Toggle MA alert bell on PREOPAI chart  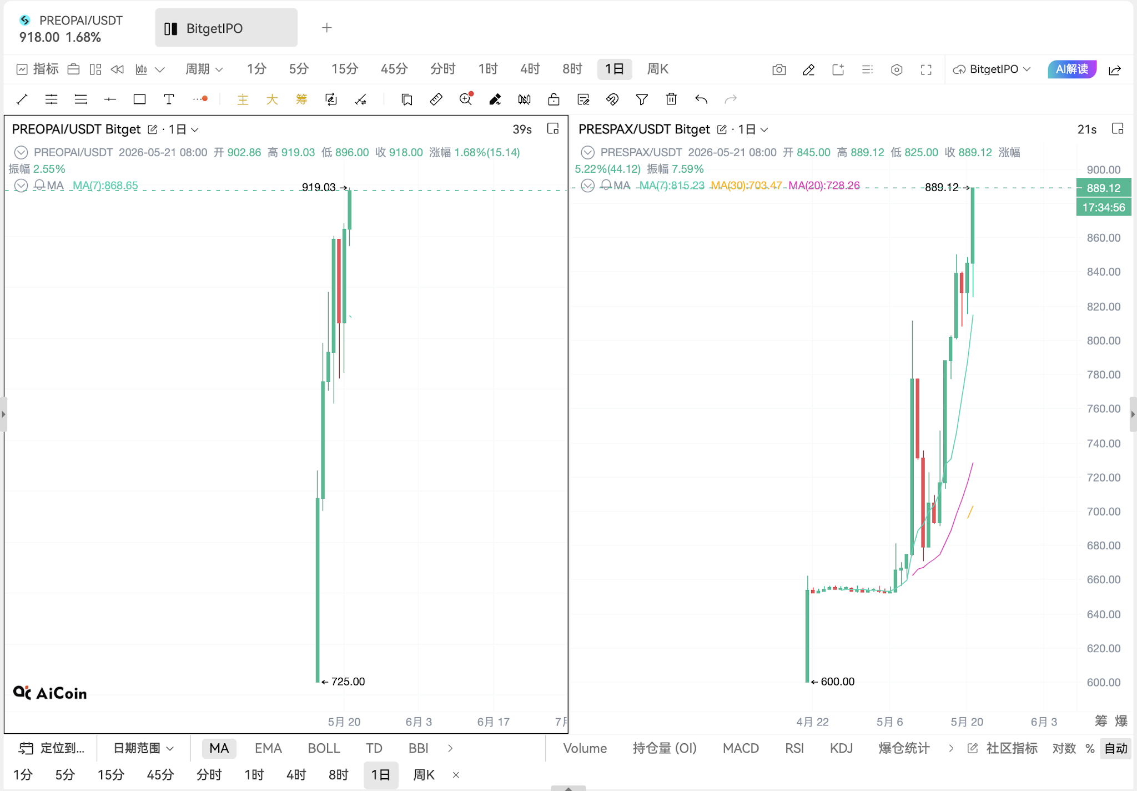pos(39,185)
